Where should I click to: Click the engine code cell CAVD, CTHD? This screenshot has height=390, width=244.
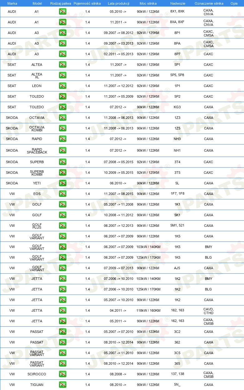pos(208,310)
